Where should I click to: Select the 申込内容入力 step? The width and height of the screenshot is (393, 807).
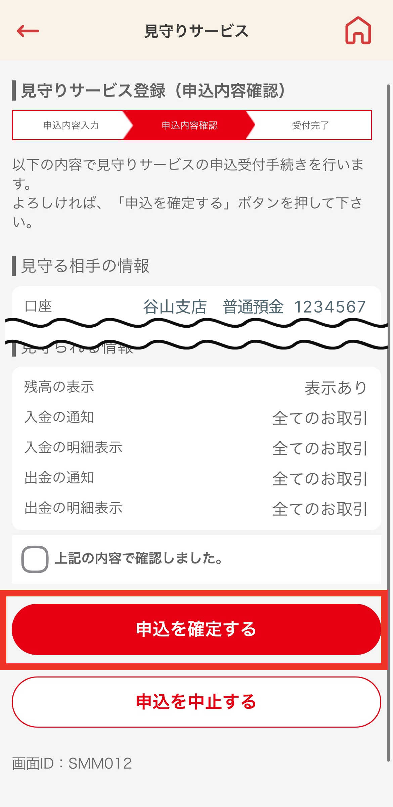click(71, 125)
